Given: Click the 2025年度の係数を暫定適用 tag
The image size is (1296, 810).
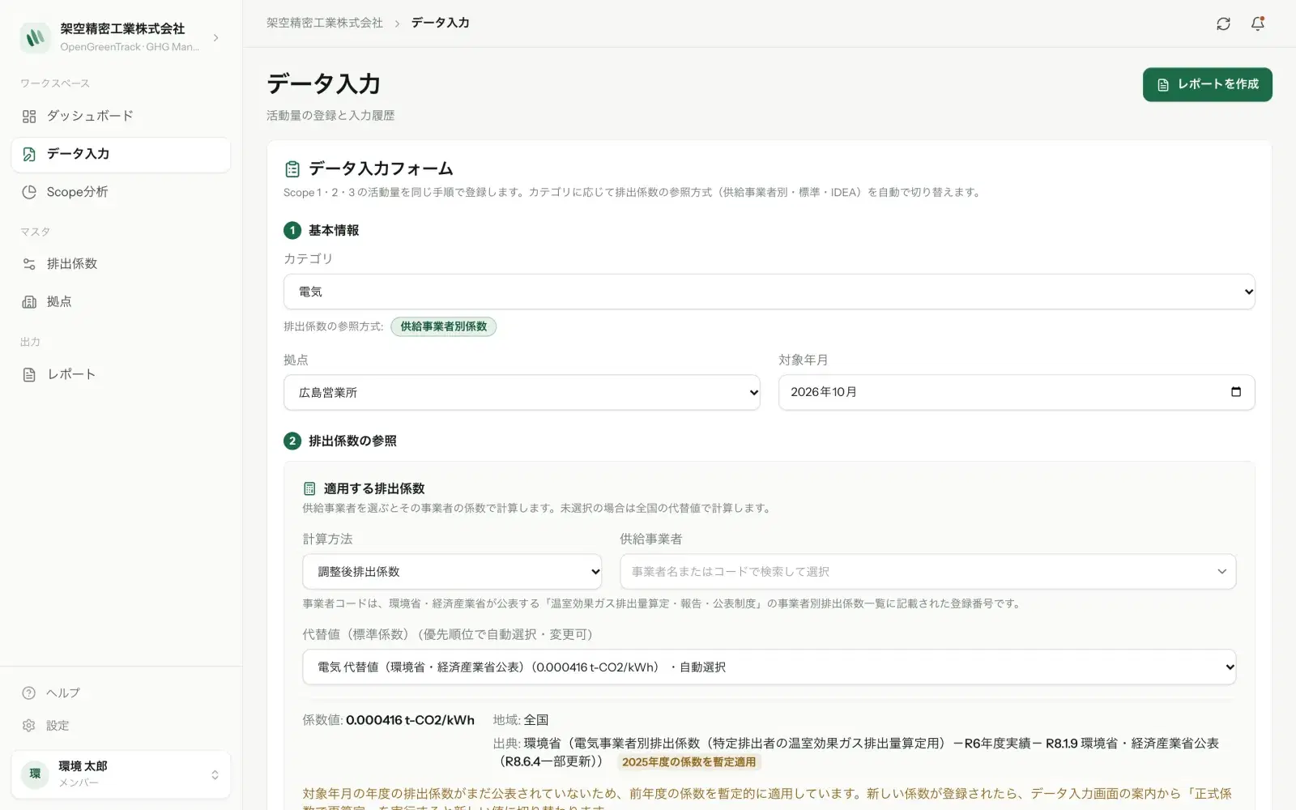Looking at the screenshot, I should click(688, 762).
